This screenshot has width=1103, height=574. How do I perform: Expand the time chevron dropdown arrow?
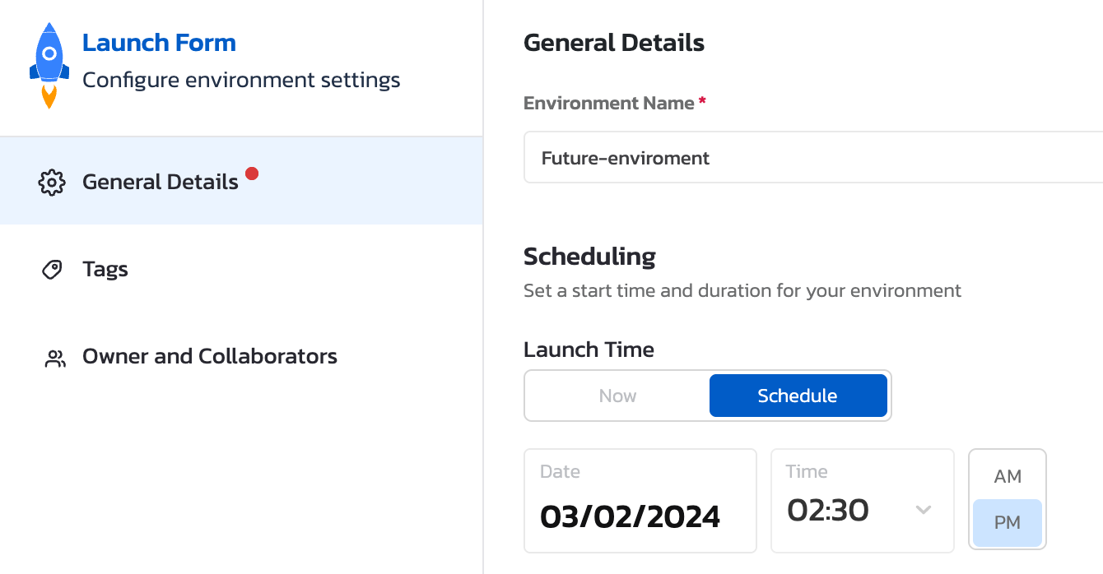pyautogui.click(x=924, y=510)
